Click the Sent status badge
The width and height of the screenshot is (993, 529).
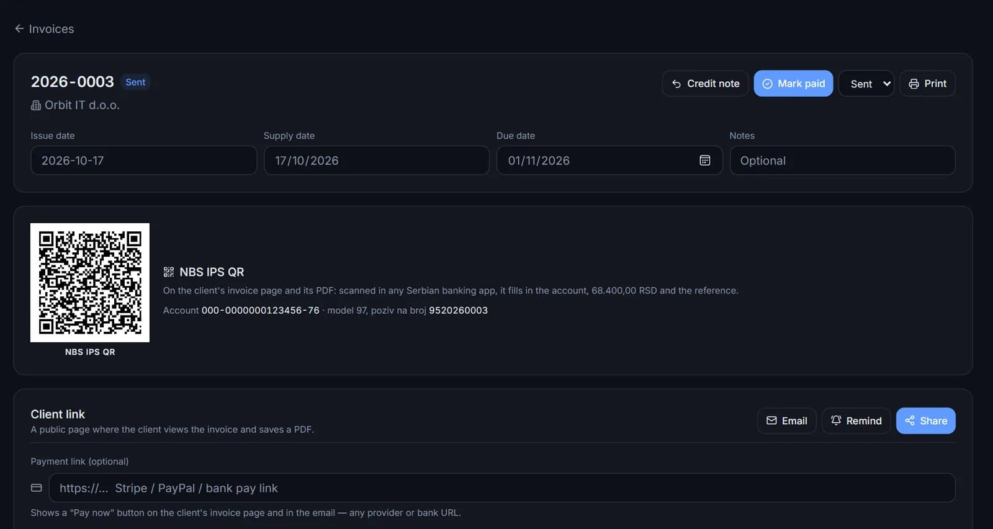pyautogui.click(x=135, y=82)
